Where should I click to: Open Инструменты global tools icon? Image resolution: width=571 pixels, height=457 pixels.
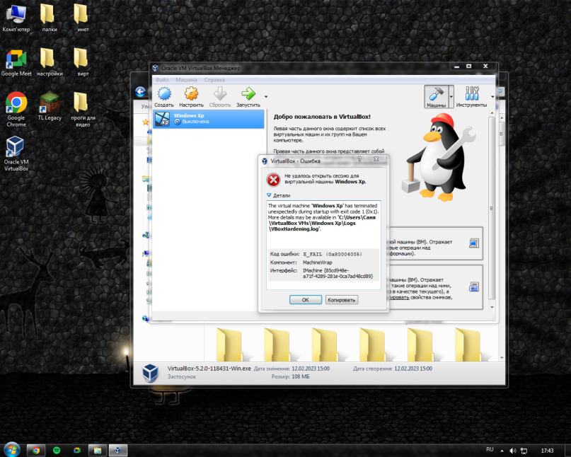(x=471, y=96)
